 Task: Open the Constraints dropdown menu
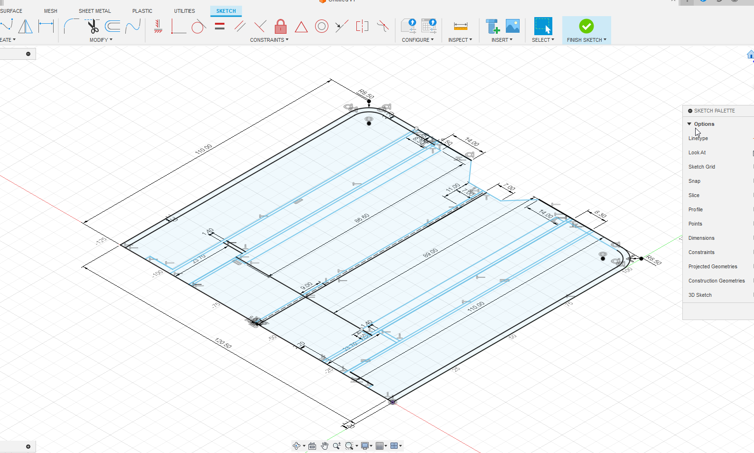coord(269,40)
